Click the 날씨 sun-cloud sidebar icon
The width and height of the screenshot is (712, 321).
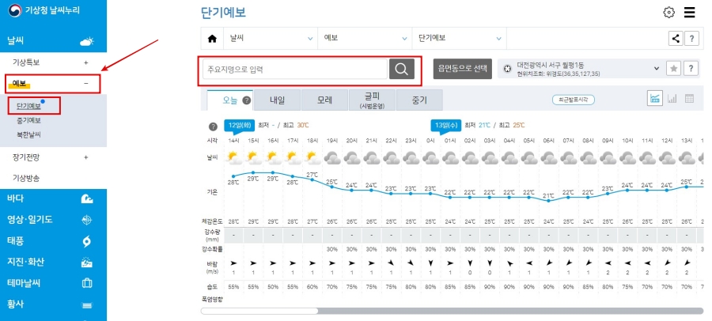pos(87,41)
